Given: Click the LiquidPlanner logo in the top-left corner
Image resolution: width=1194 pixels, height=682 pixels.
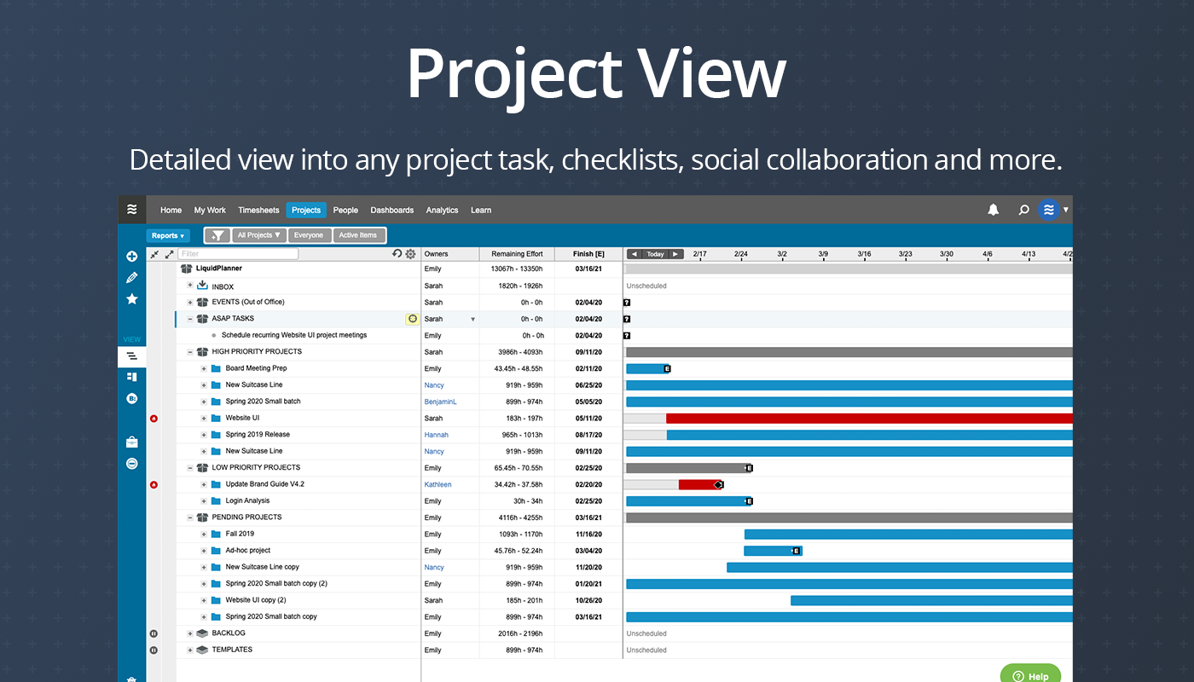Looking at the screenshot, I should [x=131, y=210].
